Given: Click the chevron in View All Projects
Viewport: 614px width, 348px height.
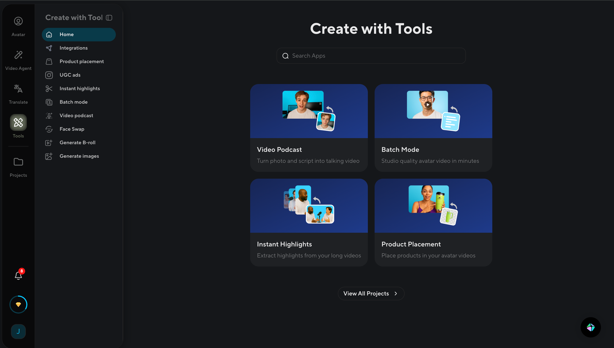Looking at the screenshot, I should click(x=396, y=294).
